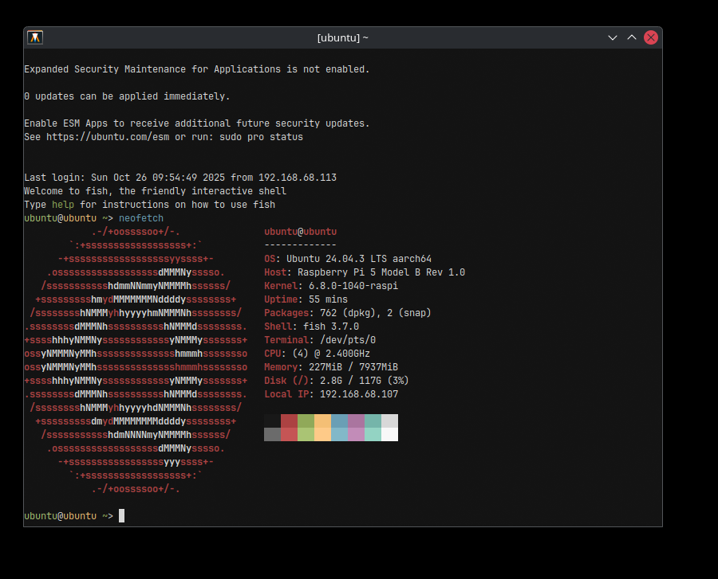Click the Ubuntu ASCII art logo
The height and width of the screenshot is (579, 718).
click(136, 361)
